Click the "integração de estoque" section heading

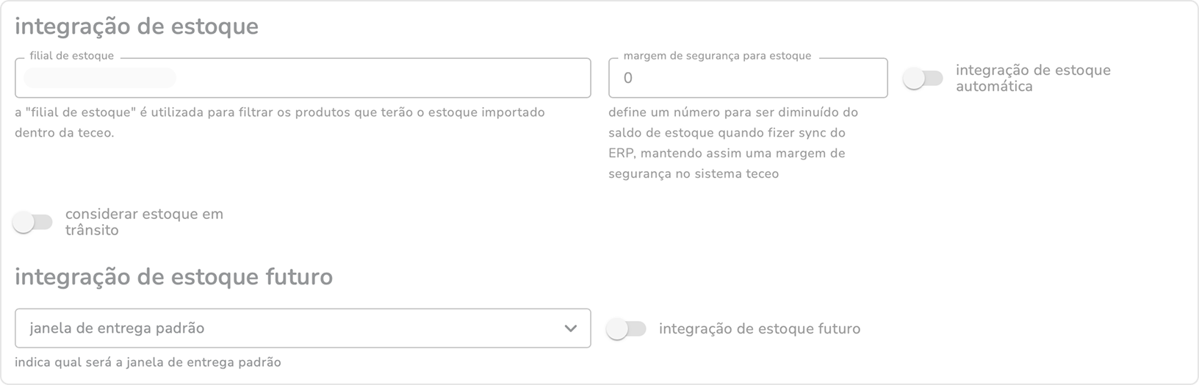tap(137, 26)
